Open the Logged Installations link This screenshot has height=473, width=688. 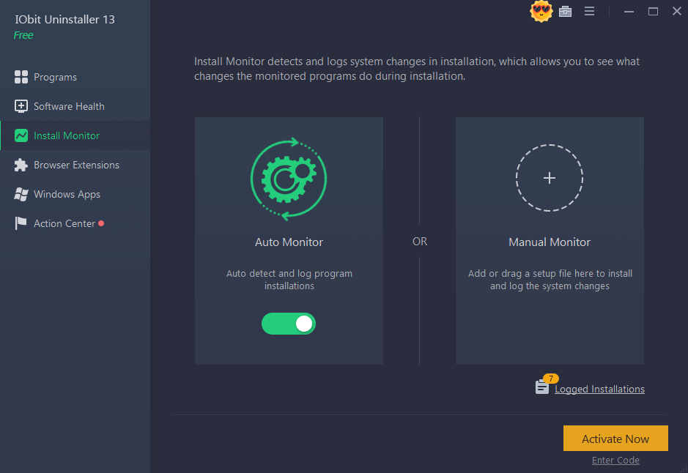click(x=599, y=390)
